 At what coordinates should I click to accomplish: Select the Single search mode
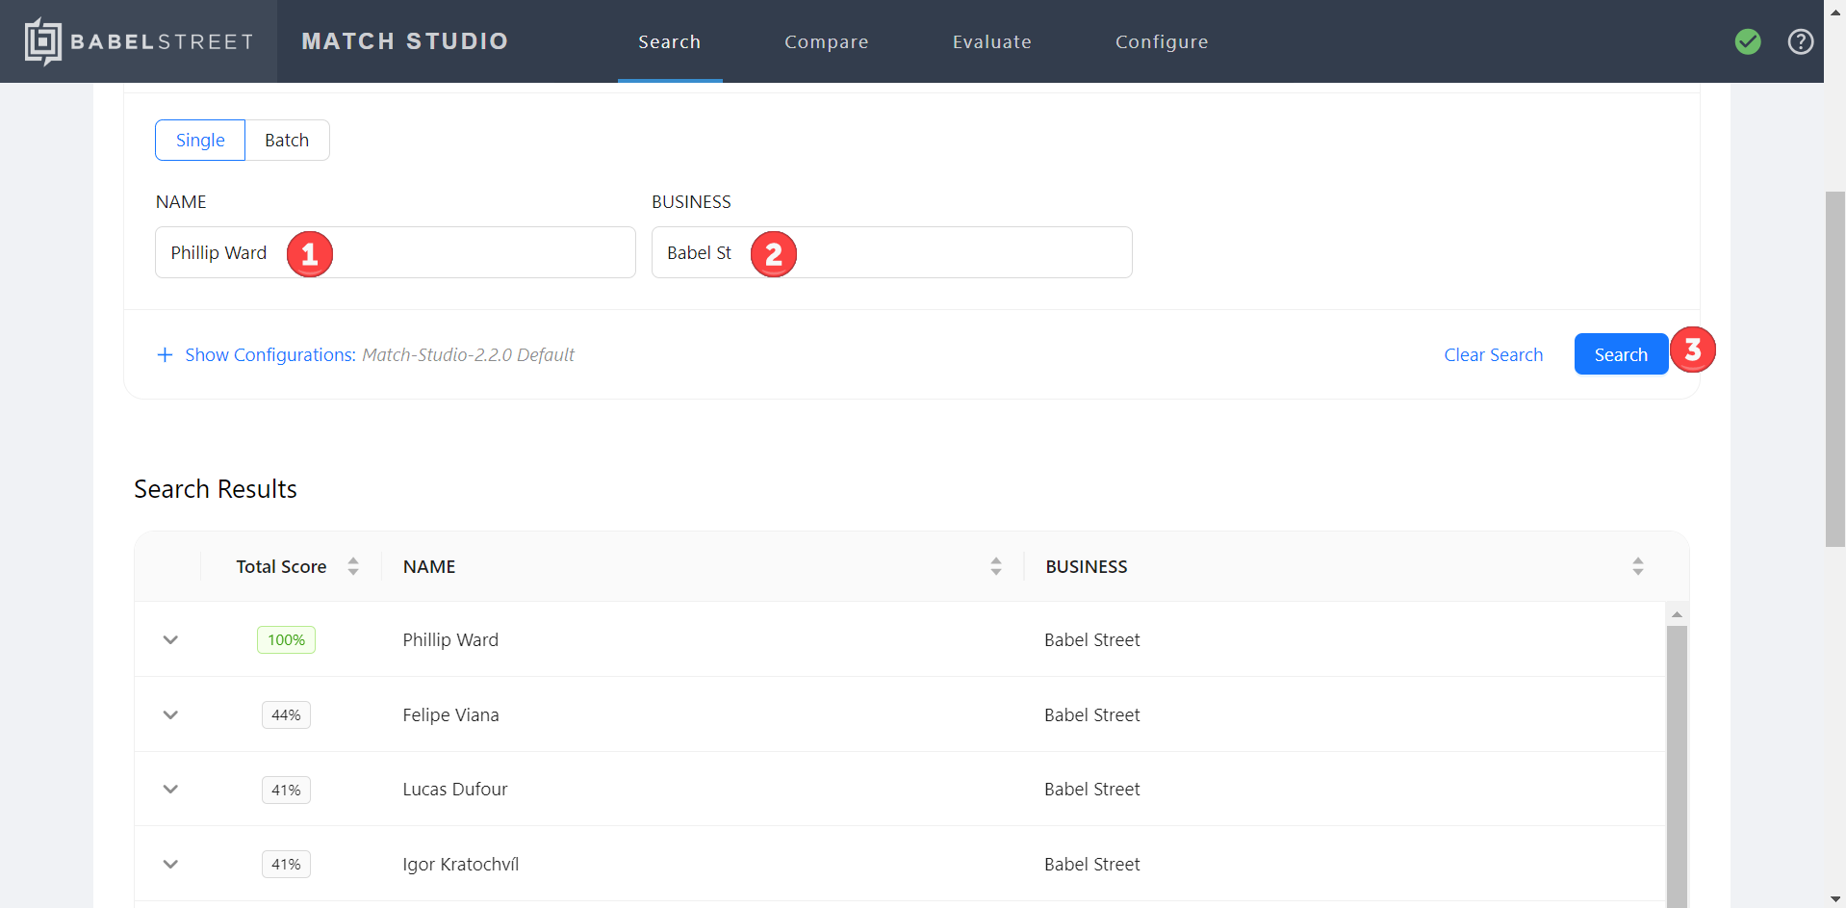coord(200,140)
